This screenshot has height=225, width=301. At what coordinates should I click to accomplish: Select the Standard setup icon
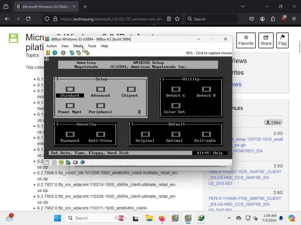point(70,92)
